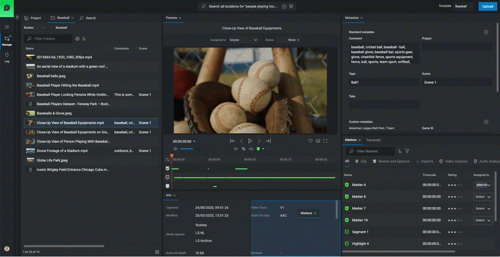Toggle the Review and Approve timeline track
Image resolution: width=500 pixels, height=257 pixels.
[x=167, y=169]
